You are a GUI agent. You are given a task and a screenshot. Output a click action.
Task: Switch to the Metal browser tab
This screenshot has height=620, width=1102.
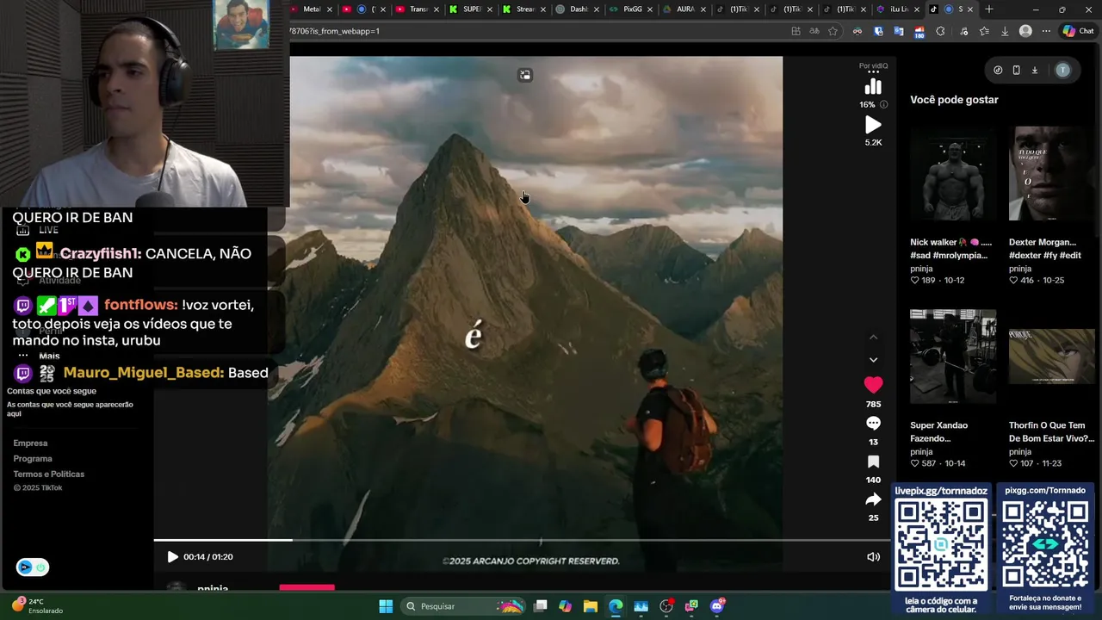coord(310,9)
